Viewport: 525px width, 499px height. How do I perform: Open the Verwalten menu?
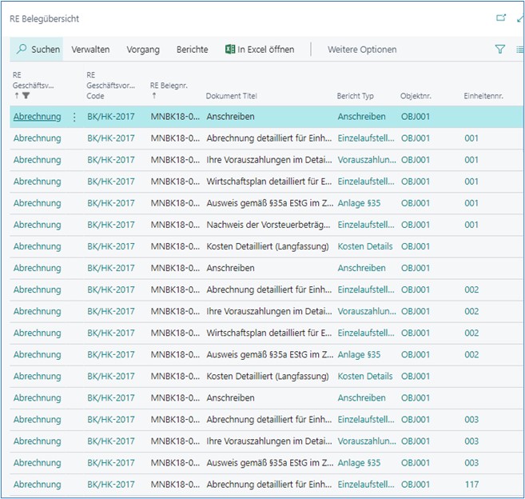(x=90, y=50)
